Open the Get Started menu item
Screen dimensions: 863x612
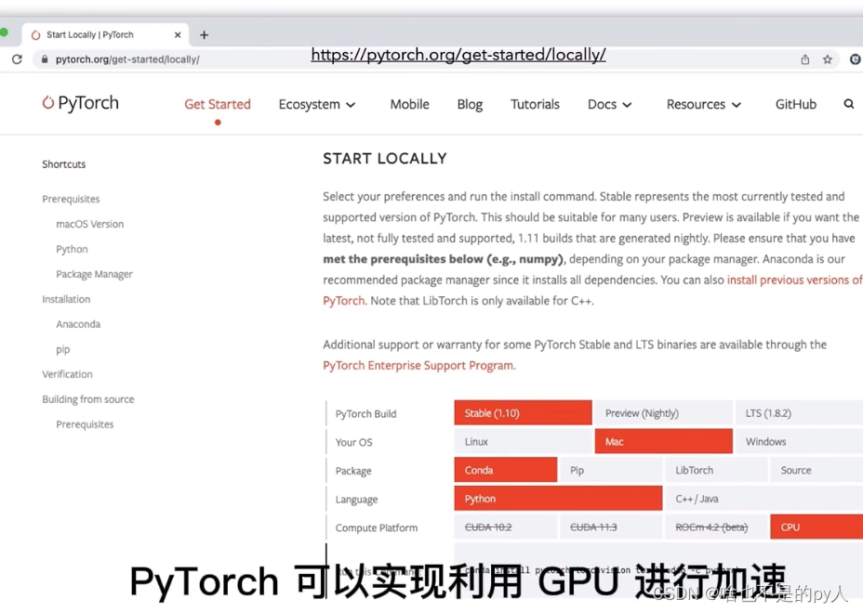[x=218, y=104]
